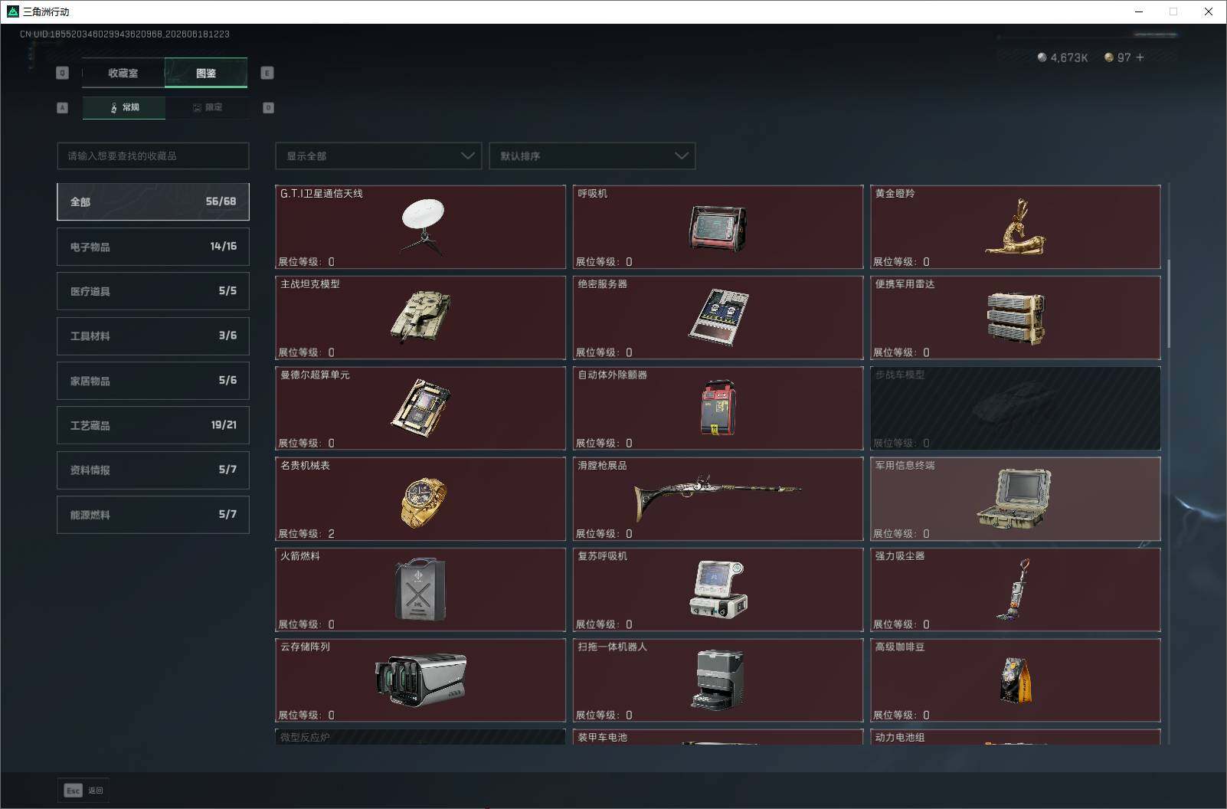Expand the 显示全部 filter dropdown
The height and width of the screenshot is (809, 1227).
378,156
